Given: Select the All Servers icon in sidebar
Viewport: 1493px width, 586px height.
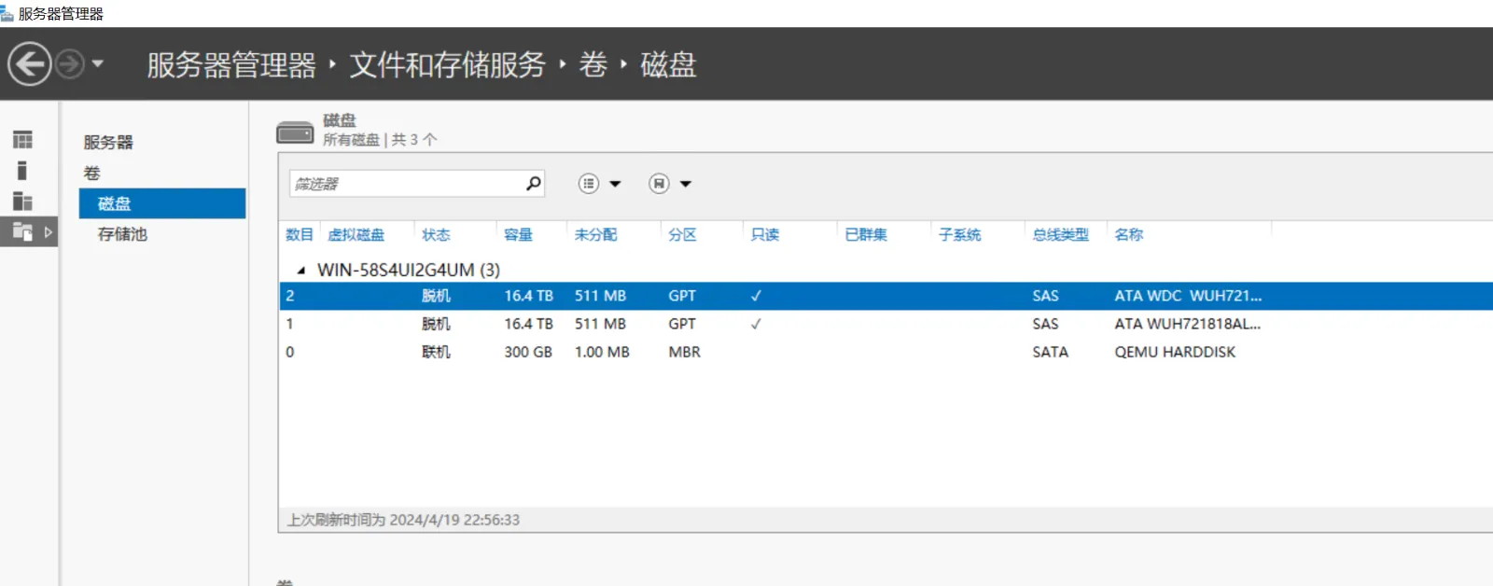Looking at the screenshot, I should 22,202.
